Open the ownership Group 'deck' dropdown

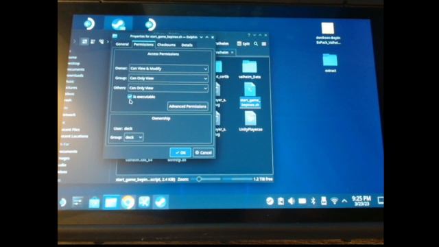coord(134,137)
